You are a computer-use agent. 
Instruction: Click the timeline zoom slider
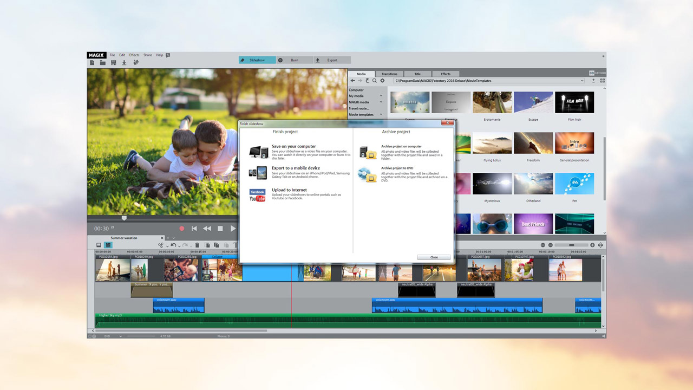[571, 245]
